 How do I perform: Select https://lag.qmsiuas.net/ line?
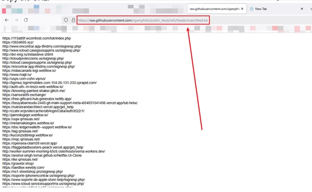coord(20,131)
